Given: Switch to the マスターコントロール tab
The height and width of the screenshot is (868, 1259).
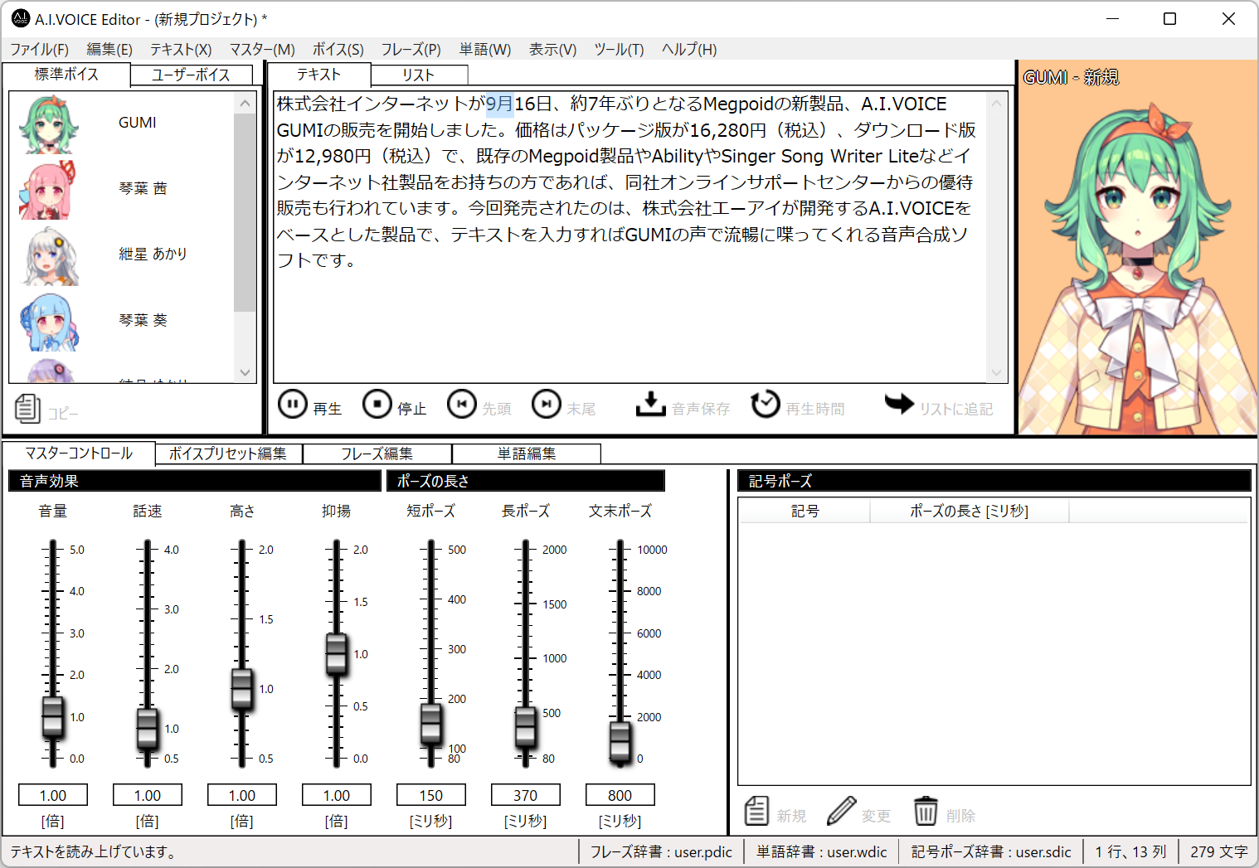Looking at the screenshot, I should tap(79, 453).
